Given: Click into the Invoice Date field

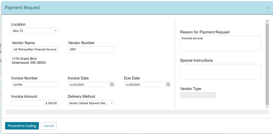Looking at the screenshot, I should (x=88, y=84).
